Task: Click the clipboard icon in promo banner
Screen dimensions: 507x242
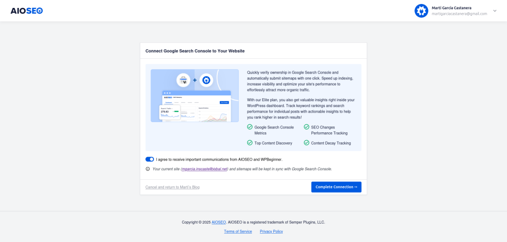Action: click(x=183, y=80)
